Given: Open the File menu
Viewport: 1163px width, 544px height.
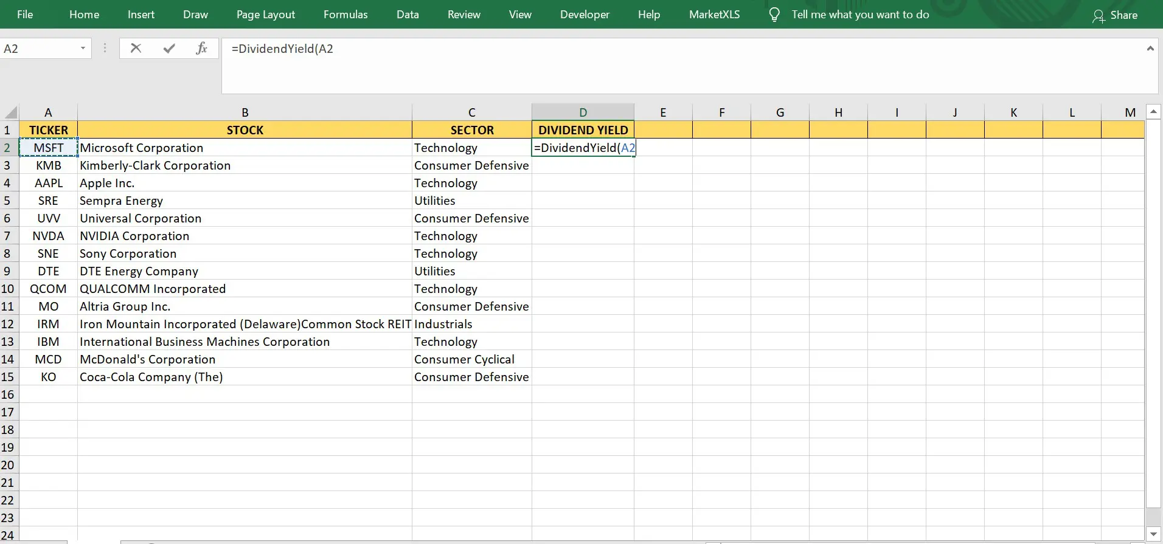Looking at the screenshot, I should click(25, 15).
